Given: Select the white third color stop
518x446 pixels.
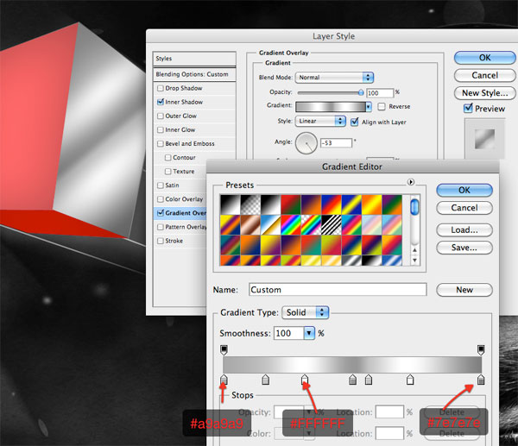Looking at the screenshot, I should click(x=305, y=380).
